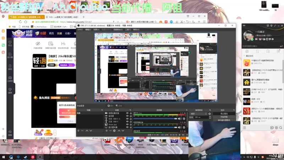Pop out OBS scene transitions dock icon
Image resolution: width=284 pixels, height=160 pixels.
tap(210, 110)
